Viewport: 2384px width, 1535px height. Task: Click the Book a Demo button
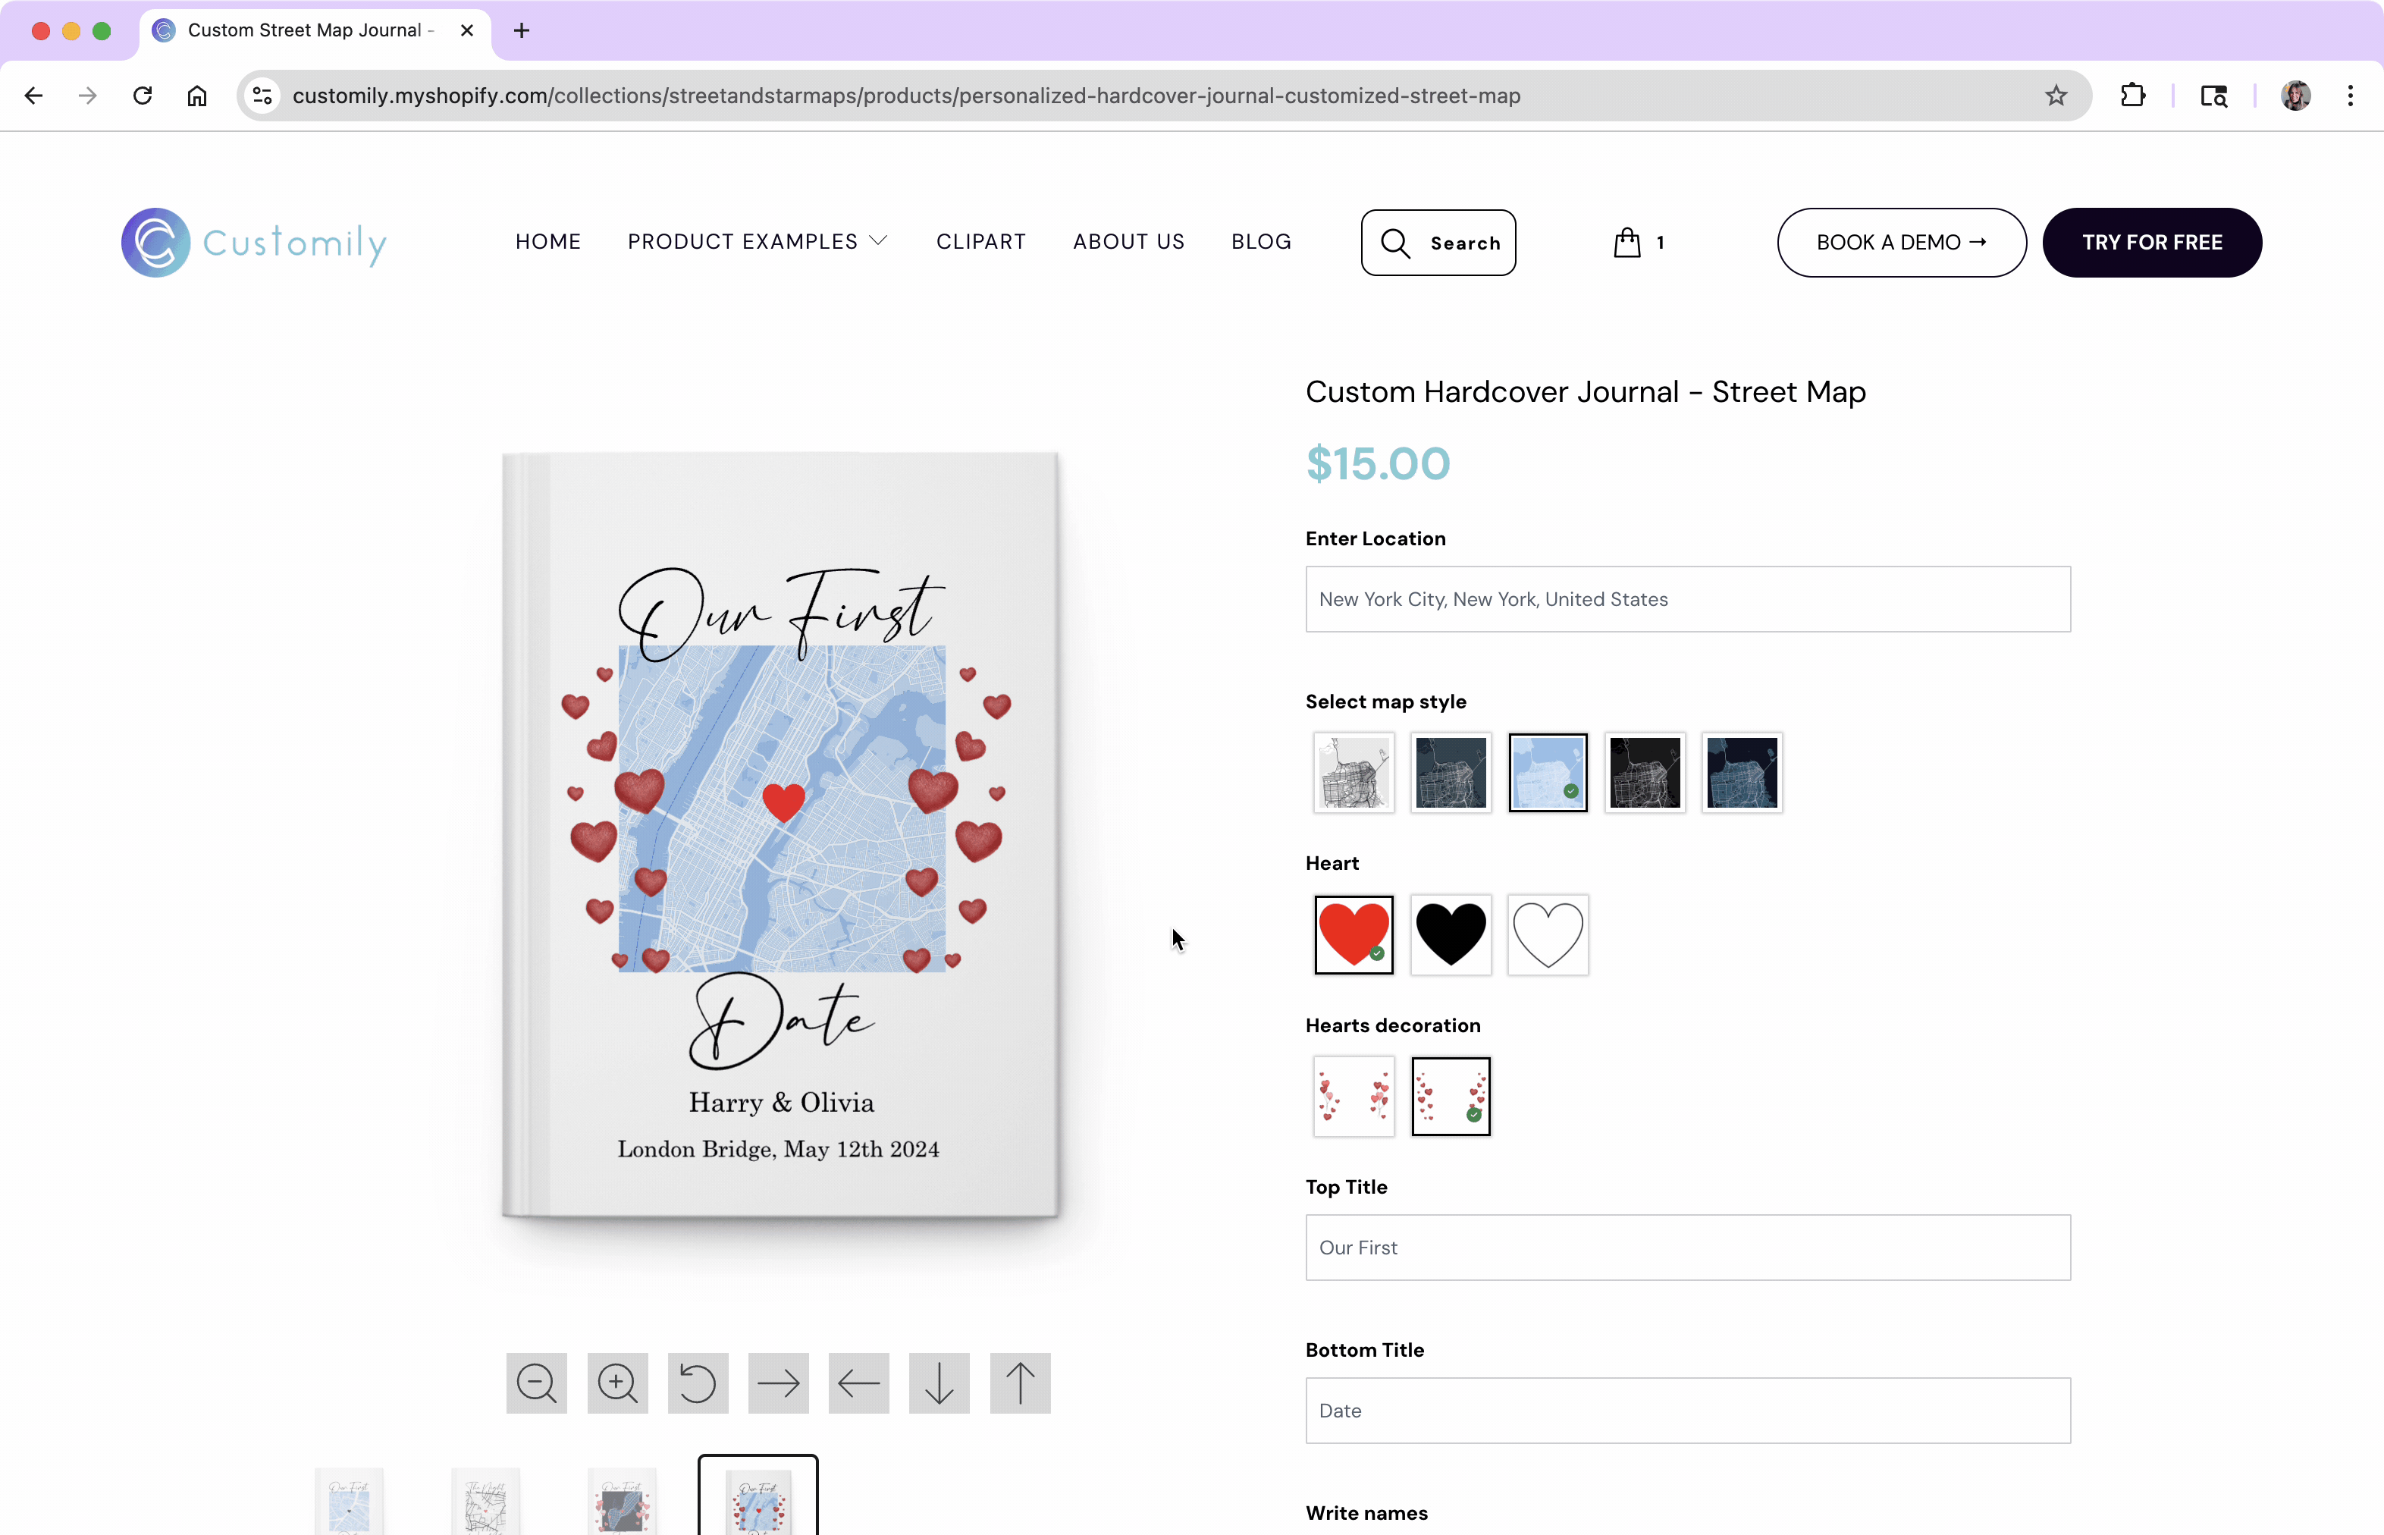[1901, 242]
